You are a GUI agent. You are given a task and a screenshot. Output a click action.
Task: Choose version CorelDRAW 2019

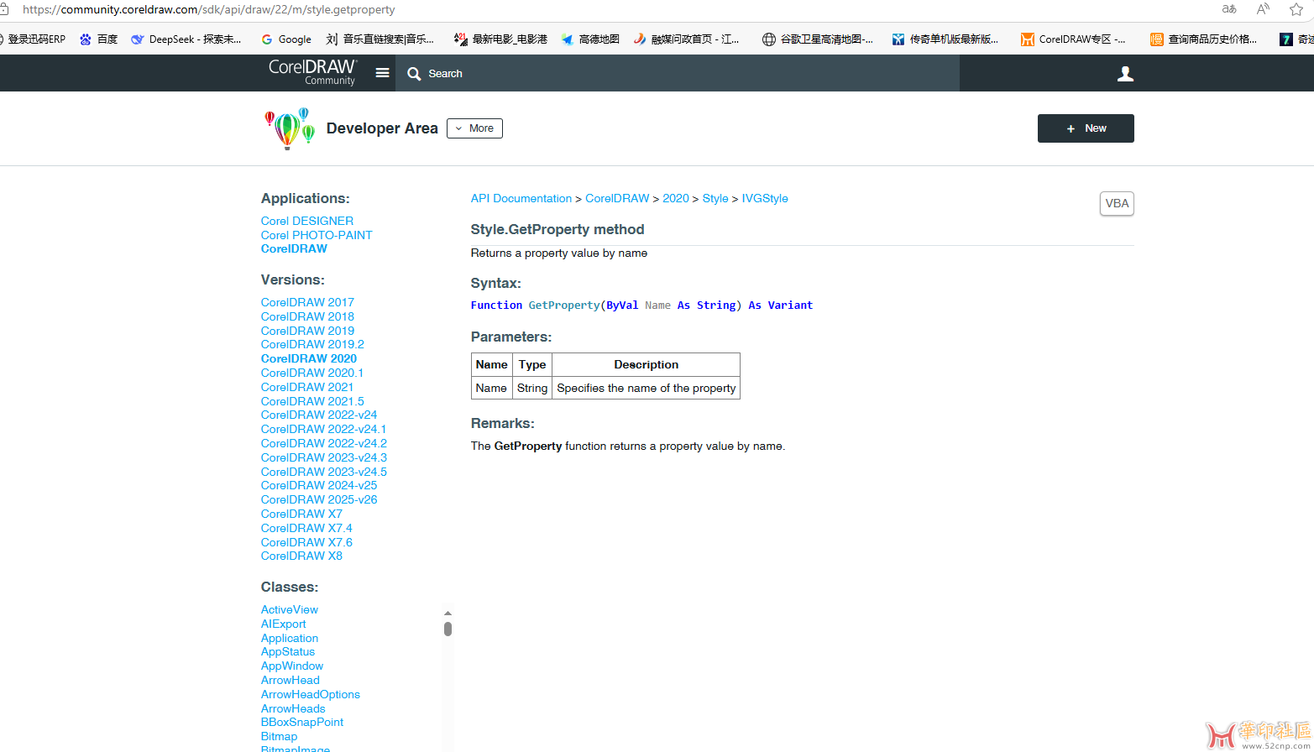[x=307, y=331]
